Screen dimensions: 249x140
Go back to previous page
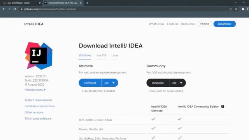point(4,9)
